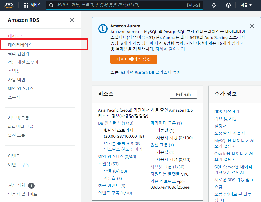The height and width of the screenshot is (202, 261).
Task: Open 데이터베이스 in the sidebar
Action: [x=20, y=45]
